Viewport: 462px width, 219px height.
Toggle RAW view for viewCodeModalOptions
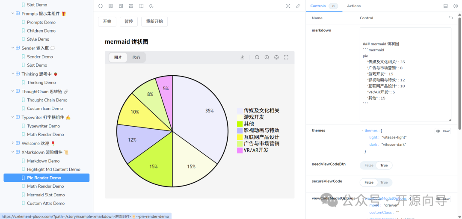coord(443,199)
